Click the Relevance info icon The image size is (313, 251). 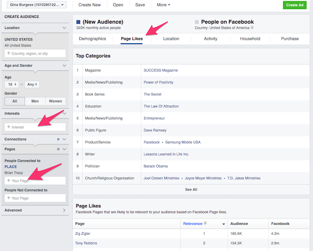(205, 223)
